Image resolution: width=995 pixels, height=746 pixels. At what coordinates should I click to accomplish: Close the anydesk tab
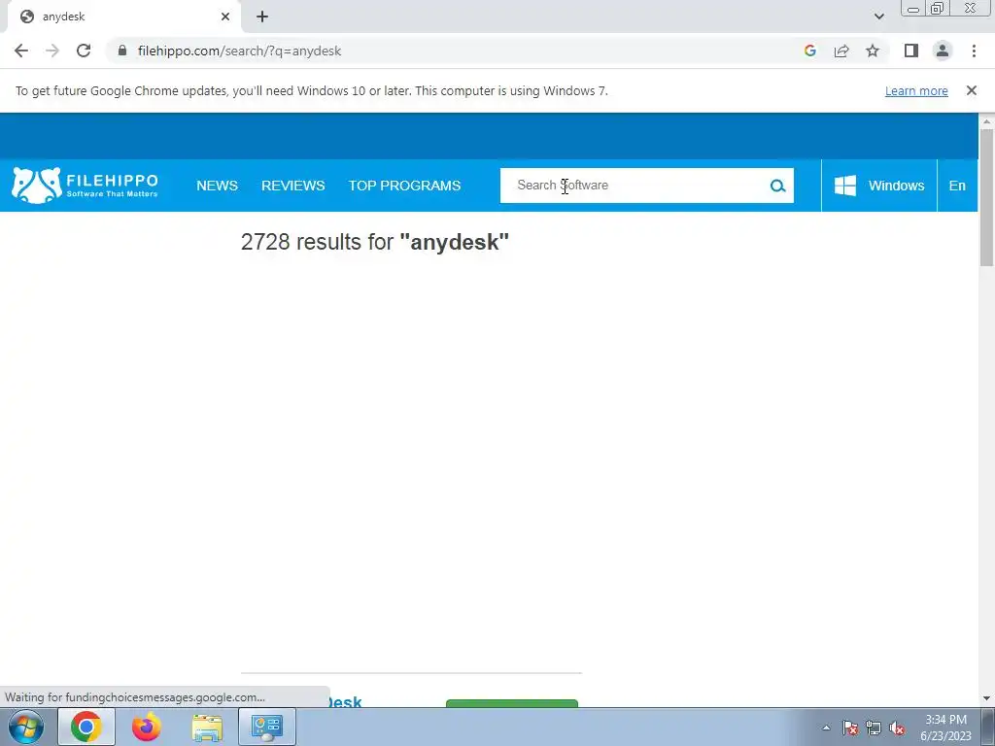point(225,17)
